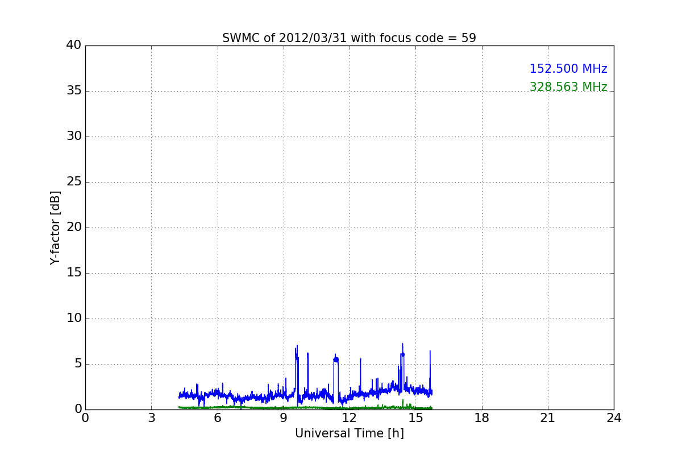Screen dimensions: 682x455
Task: Click x-axis tick label 12
Action: 350,418
